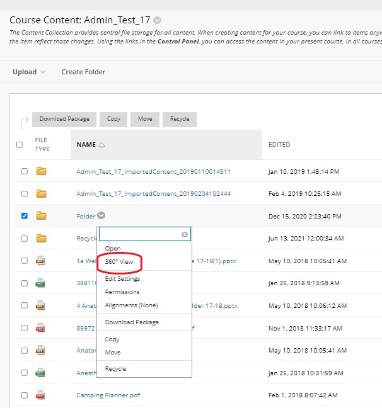382x408 pixels.
Task: Select Permissions from the context menu
Action: pyautogui.click(x=122, y=292)
